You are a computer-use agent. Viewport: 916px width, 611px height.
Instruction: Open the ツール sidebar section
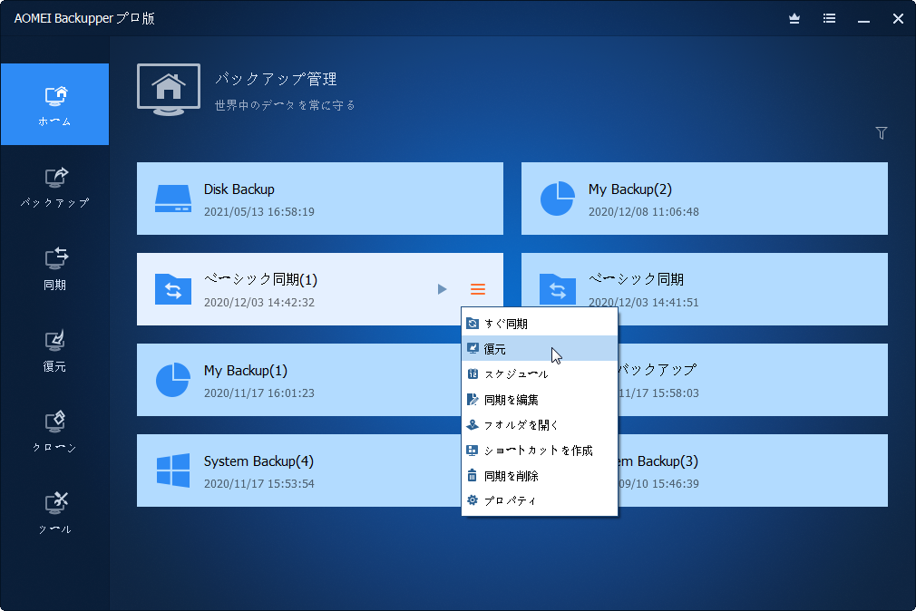(55, 513)
